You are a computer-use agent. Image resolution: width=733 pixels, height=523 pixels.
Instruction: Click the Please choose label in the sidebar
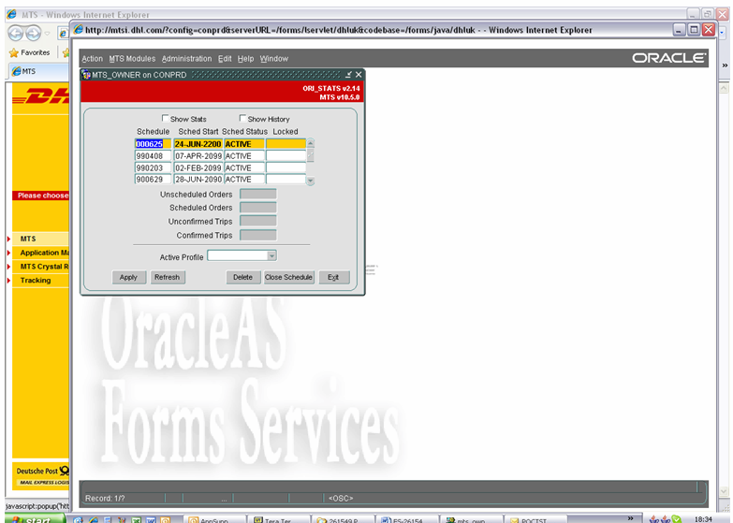(42, 196)
